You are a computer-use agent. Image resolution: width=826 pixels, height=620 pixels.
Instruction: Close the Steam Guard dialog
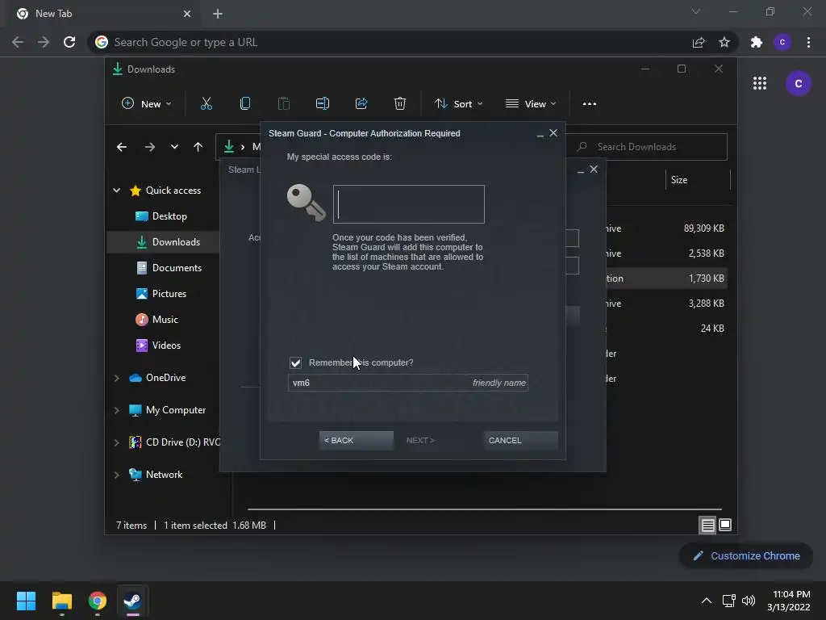[x=553, y=133]
